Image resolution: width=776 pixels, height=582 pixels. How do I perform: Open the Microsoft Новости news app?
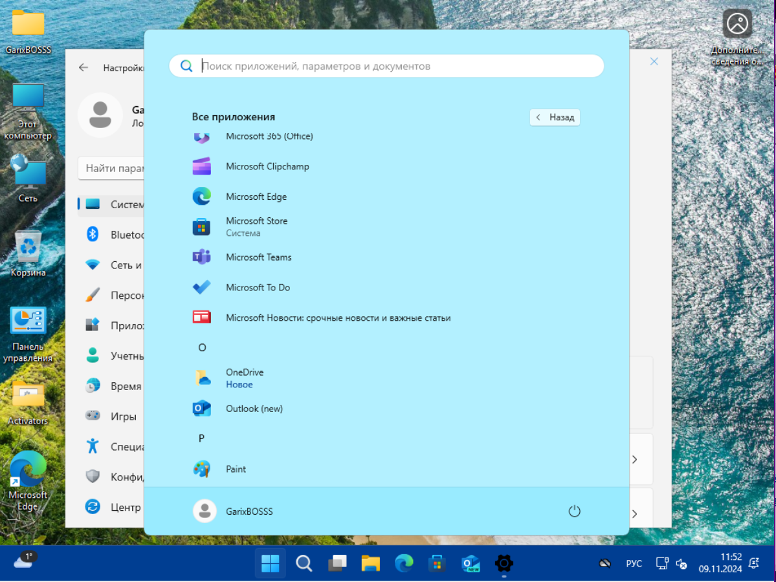tap(337, 318)
